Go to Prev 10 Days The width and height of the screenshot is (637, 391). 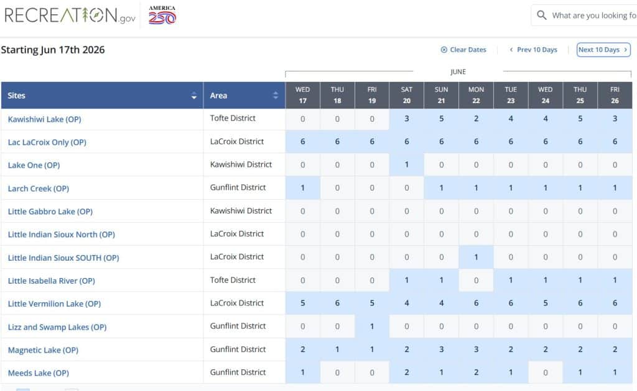coord(533,50)
